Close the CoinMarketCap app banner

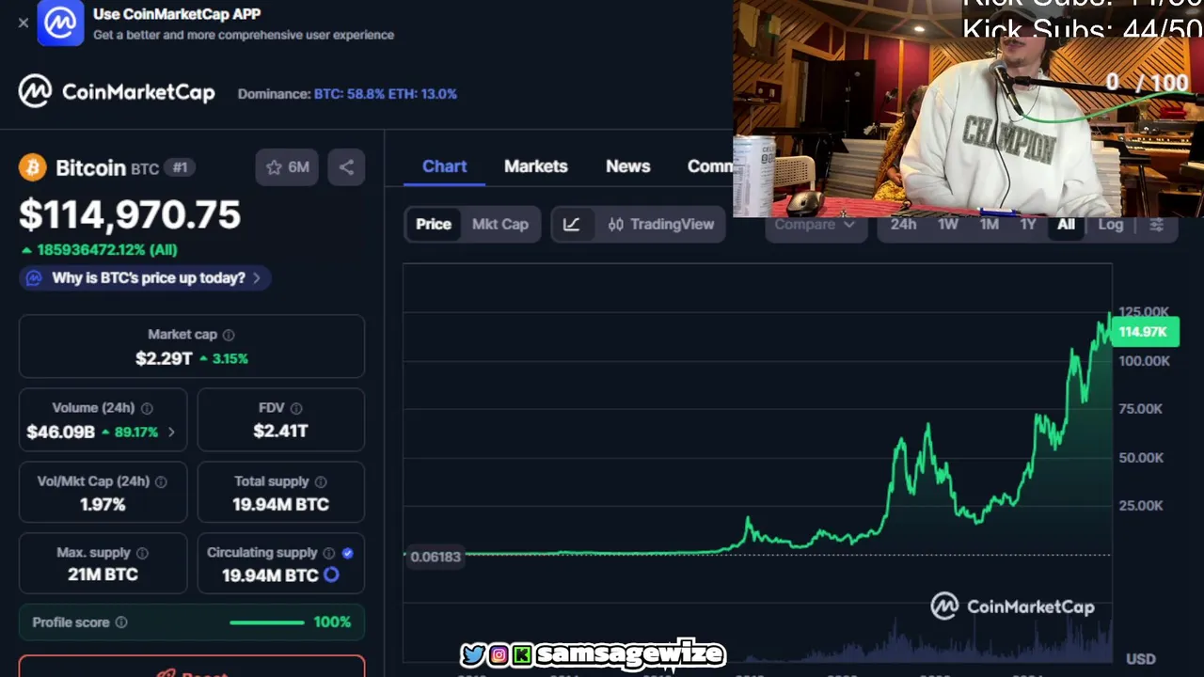point(24,23)
